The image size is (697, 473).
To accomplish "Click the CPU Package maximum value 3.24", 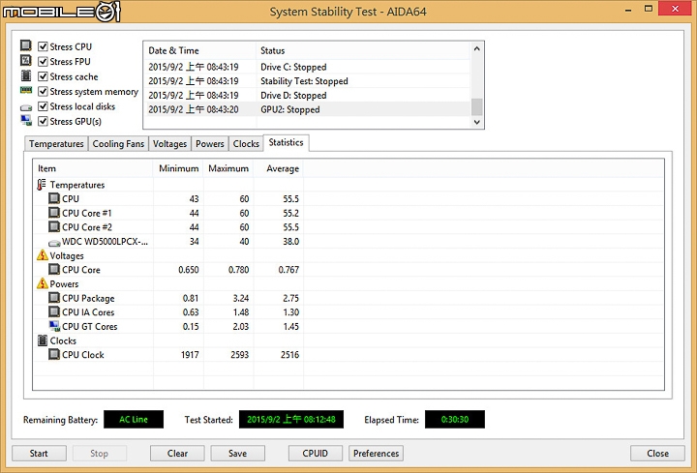I will pyautogui.click(x=241, y=298).
